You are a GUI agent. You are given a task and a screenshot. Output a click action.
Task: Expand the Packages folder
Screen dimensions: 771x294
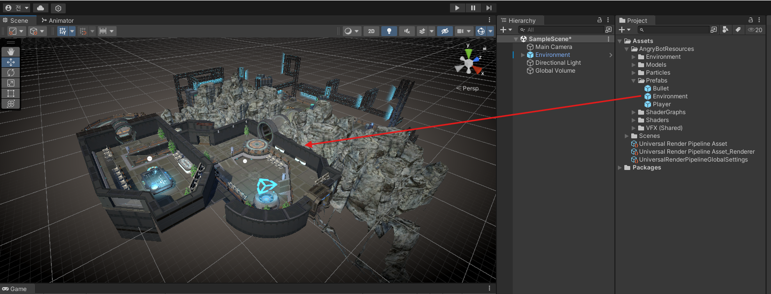pos(620,168)
